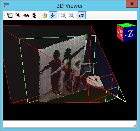Toggle the camera frustum display button
This screenshot has height=131, width=140.
(82, 15)
